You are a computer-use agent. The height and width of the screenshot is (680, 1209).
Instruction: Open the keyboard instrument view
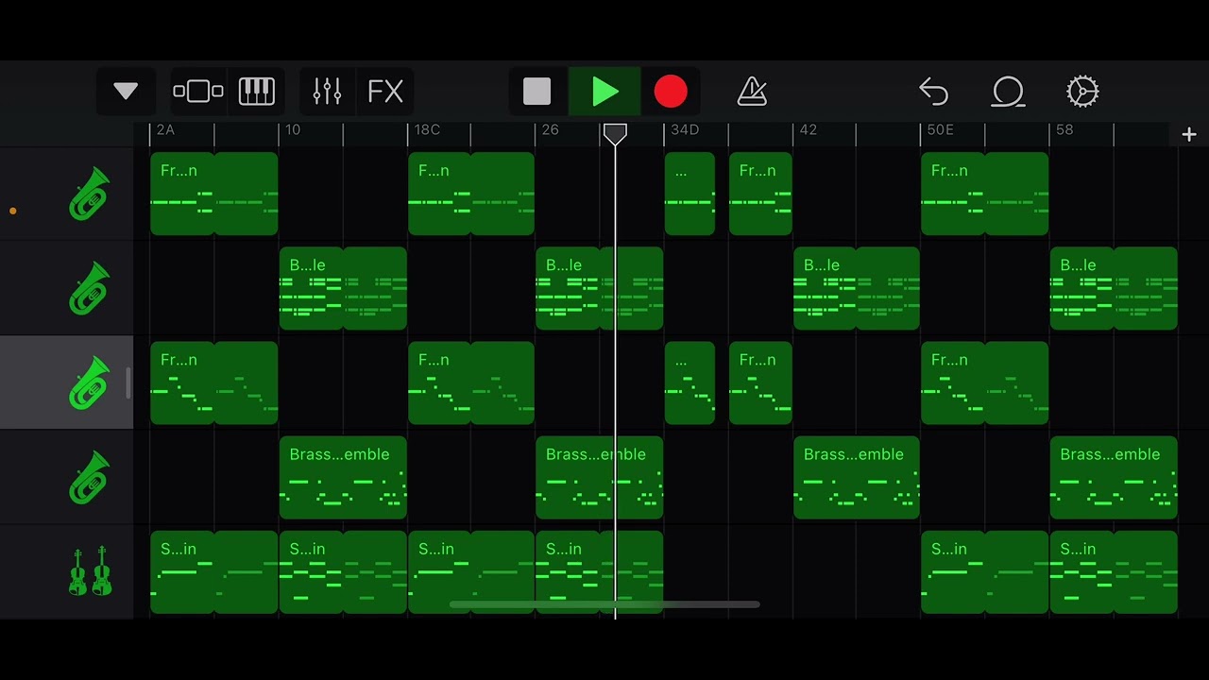coord(256,92)
